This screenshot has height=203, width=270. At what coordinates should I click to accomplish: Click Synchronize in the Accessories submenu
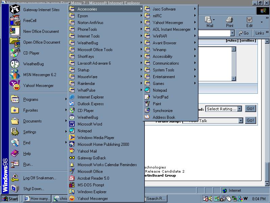tap(170, 111)
